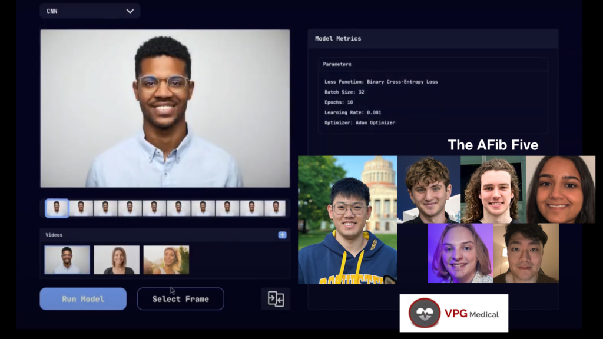Open the outdoor scenery video thumbnail

(166, 260)
